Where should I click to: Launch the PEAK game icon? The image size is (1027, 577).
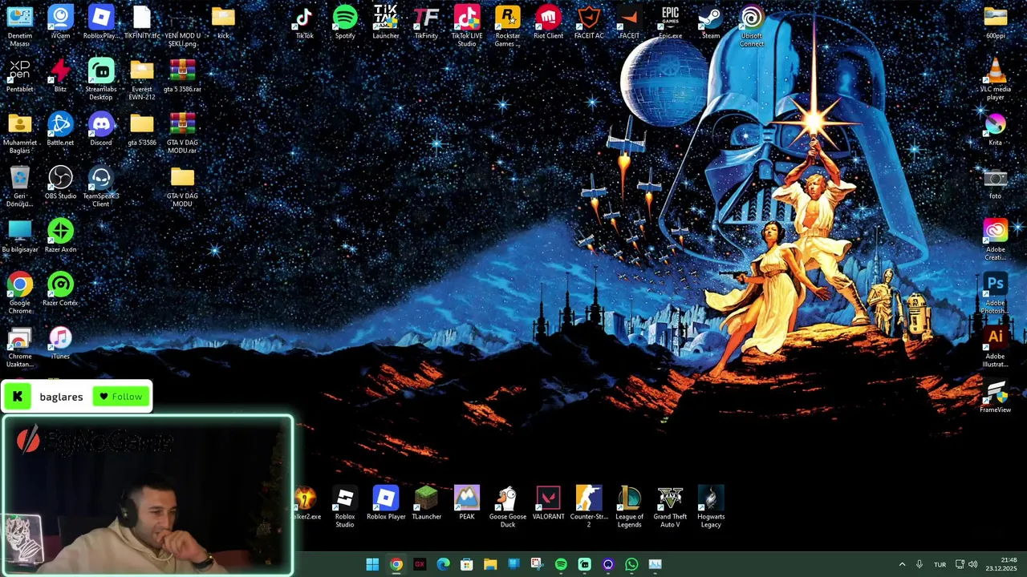tap(467, 502)
